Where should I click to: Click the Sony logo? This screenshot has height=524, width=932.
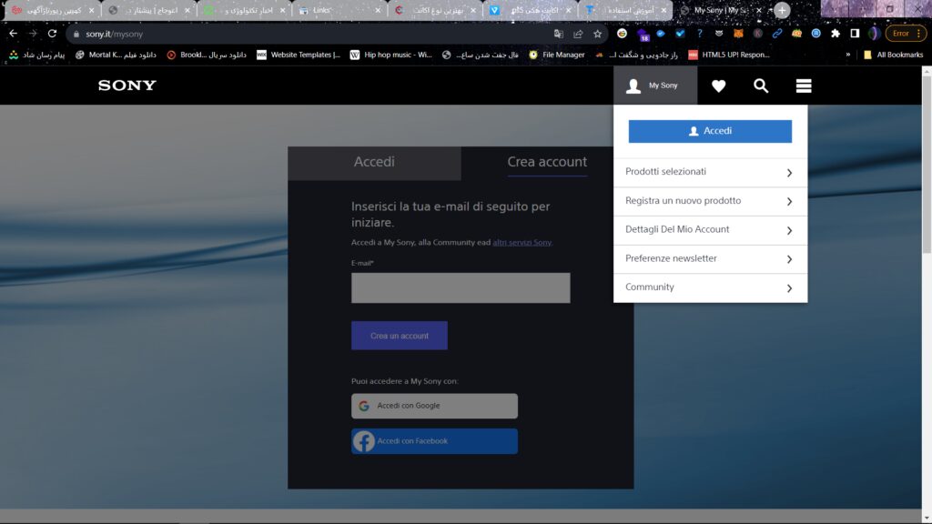coord(127,86)
